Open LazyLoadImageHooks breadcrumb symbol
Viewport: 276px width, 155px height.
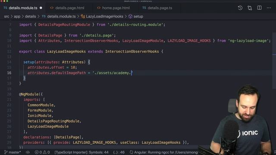click(x=104, y=16)
